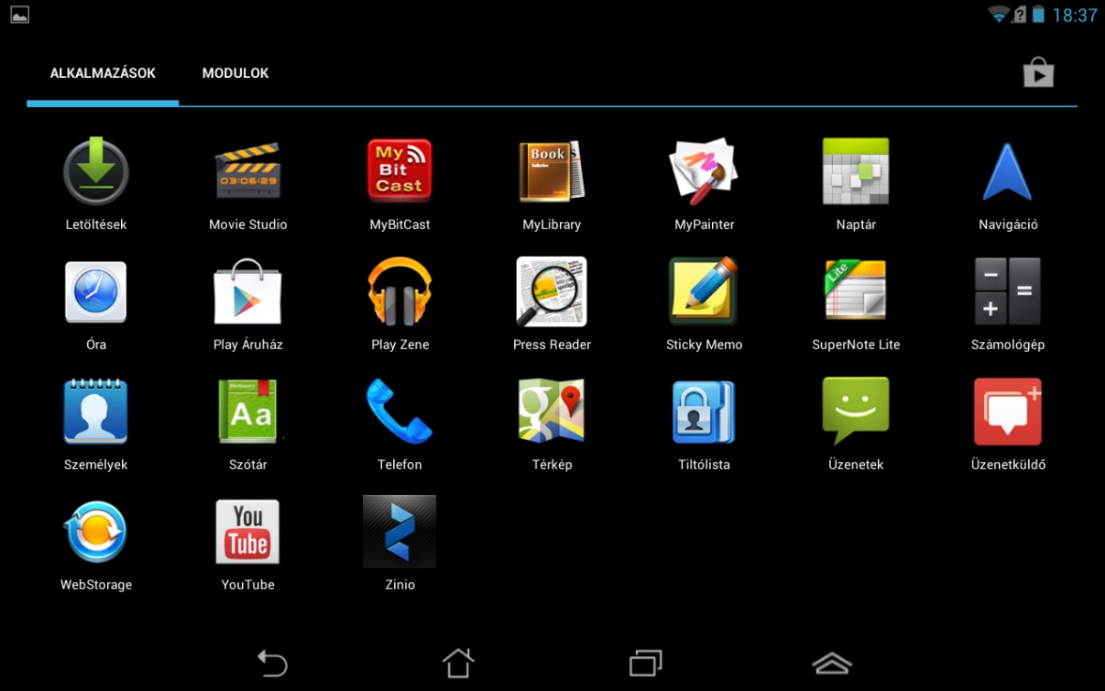The width and height of the screenshot is (1105, 691).
Task: Tap the up-arrow button in the navigation bar
Action: click(x=832, y=664)
